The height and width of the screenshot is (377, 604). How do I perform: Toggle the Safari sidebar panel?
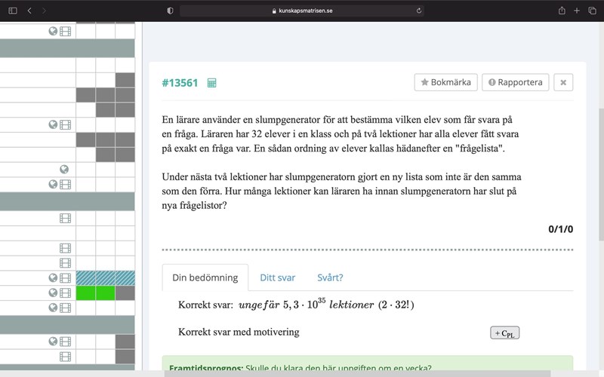12,11
